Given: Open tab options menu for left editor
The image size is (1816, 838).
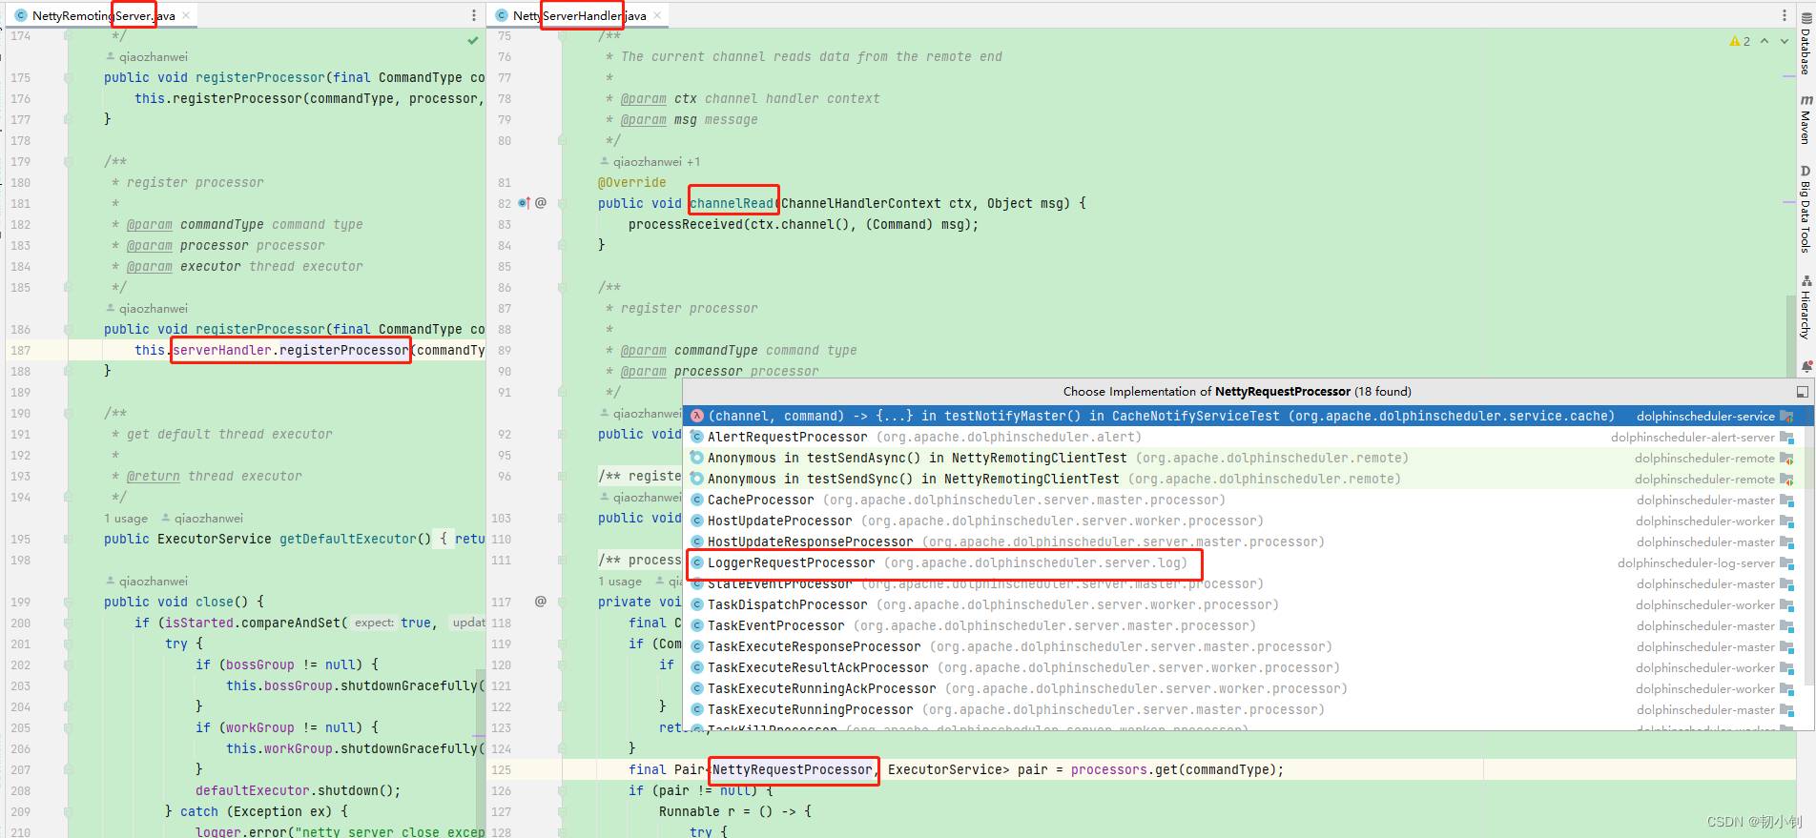Looking at the screenshot, I should pos(474,15).
